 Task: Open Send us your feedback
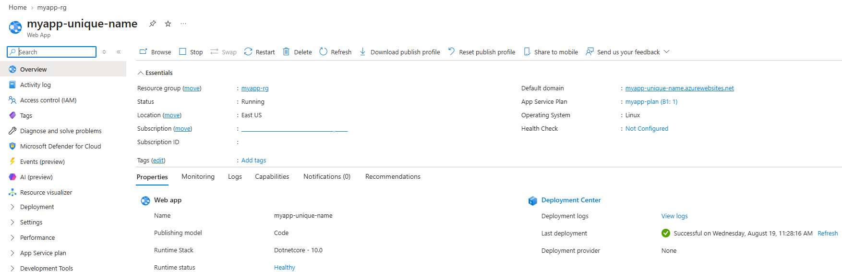[x=623, y=52]
